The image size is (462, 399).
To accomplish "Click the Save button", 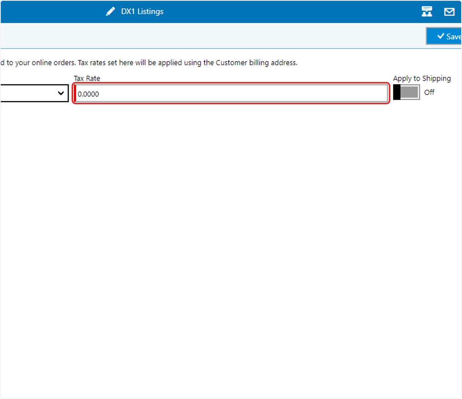I will (444, 36).
